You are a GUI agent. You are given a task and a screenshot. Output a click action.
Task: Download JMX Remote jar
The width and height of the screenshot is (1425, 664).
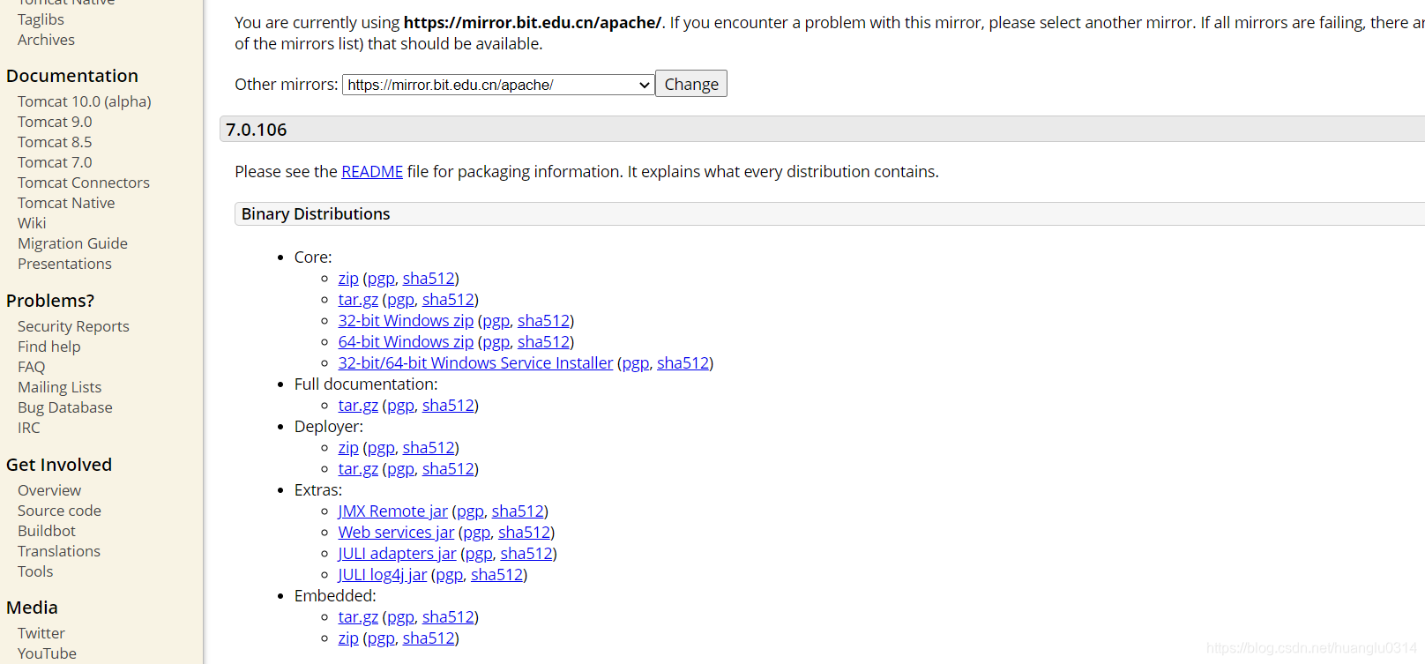coord(393,511)
